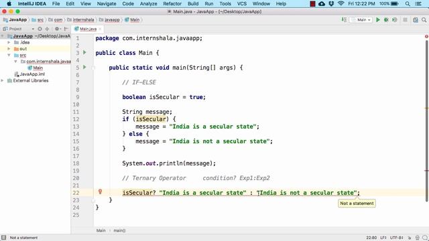The image size is (429, 241).
Task: Click scroll-from-source target icon in Project panel
Action: 40,29
